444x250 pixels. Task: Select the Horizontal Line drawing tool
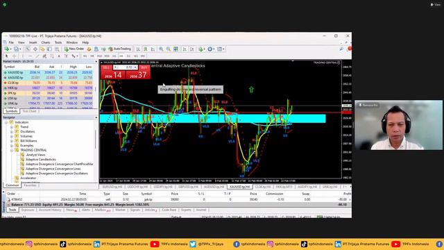[x=31, y=56]
